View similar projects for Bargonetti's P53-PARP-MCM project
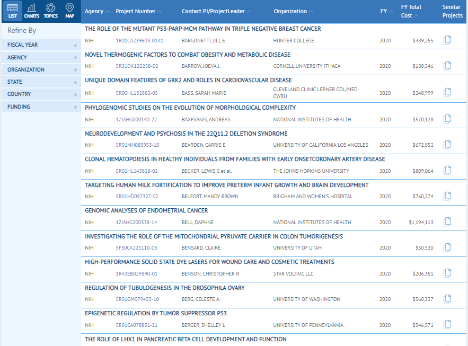468x346 pixels. [447, 40]
